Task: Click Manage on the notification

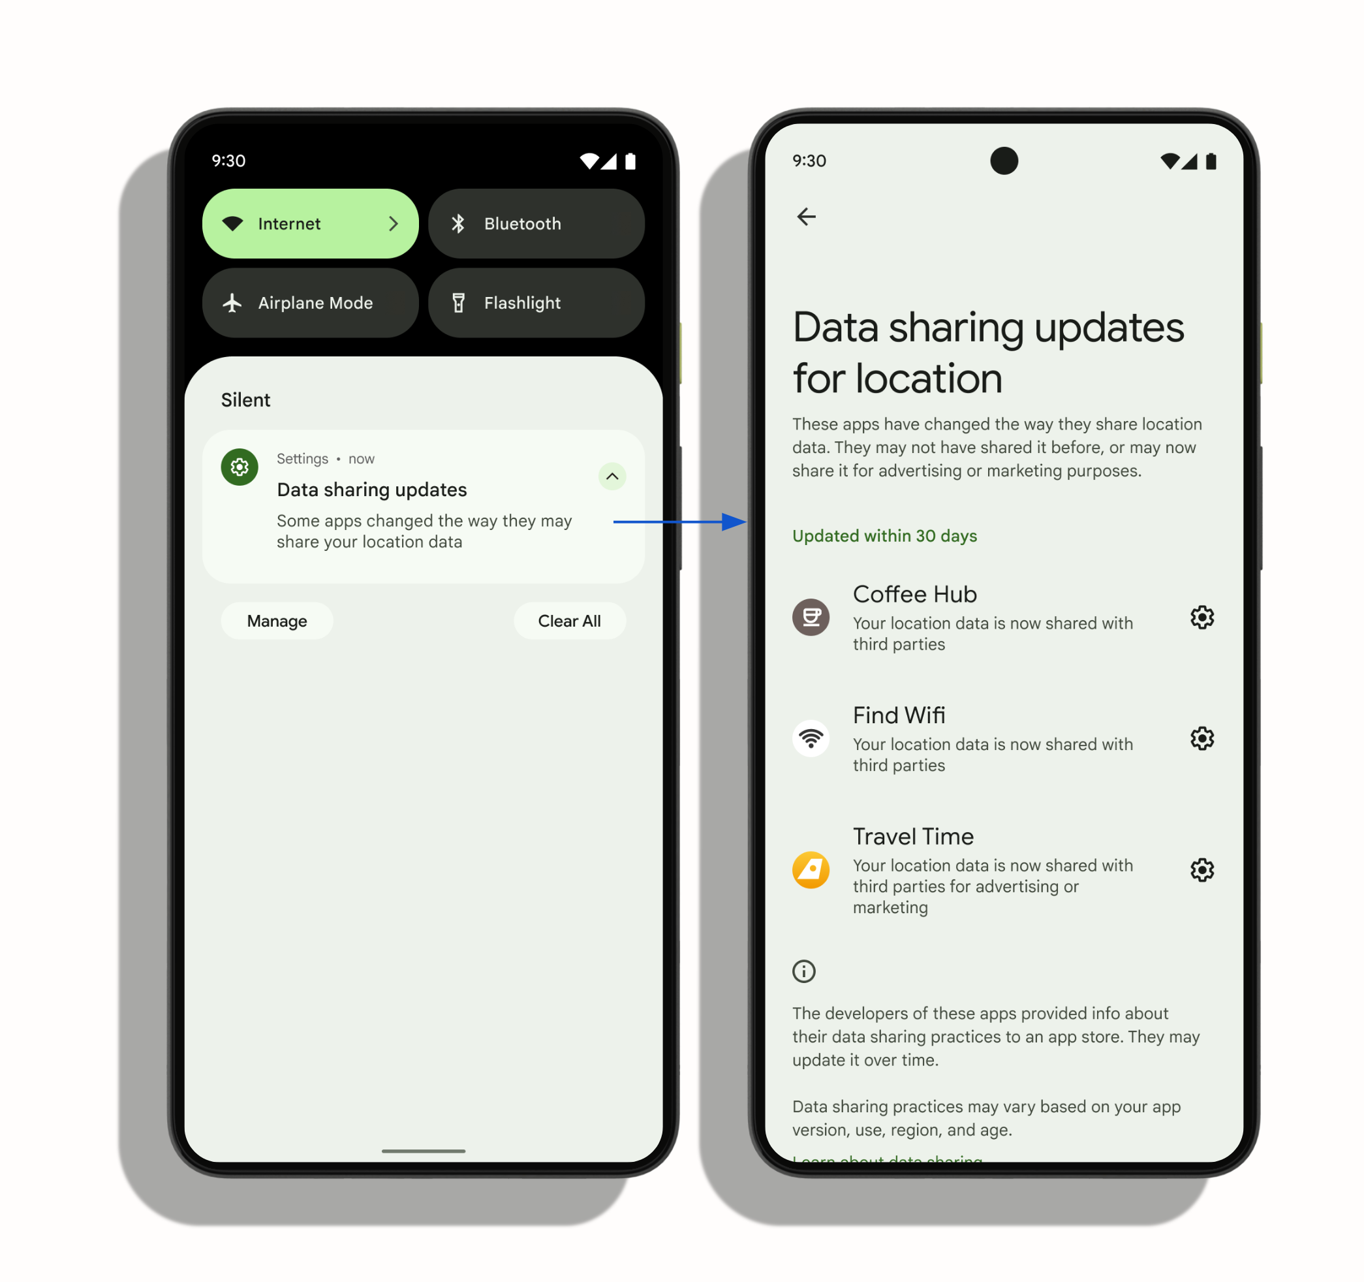Action: tap(276, 621)
